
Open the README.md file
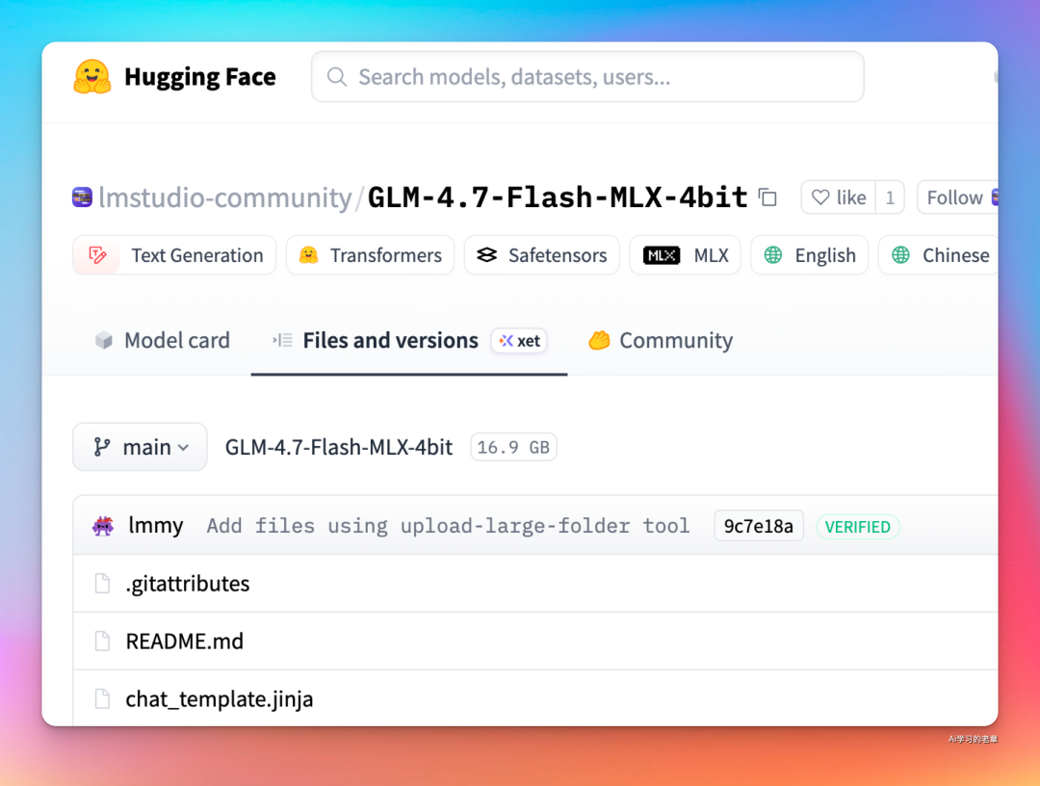coord(184,642)
